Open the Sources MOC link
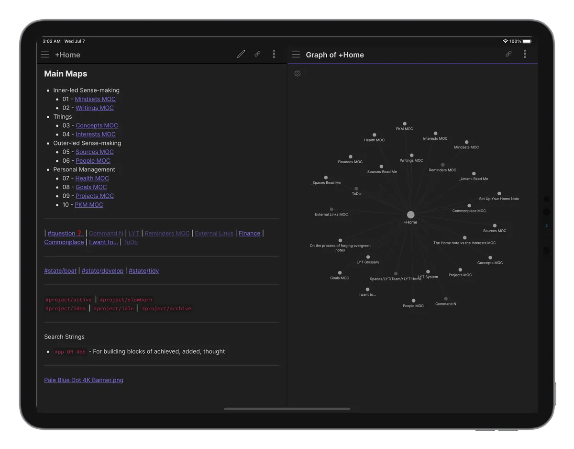 pyautogui.click(x=95, y=152)
